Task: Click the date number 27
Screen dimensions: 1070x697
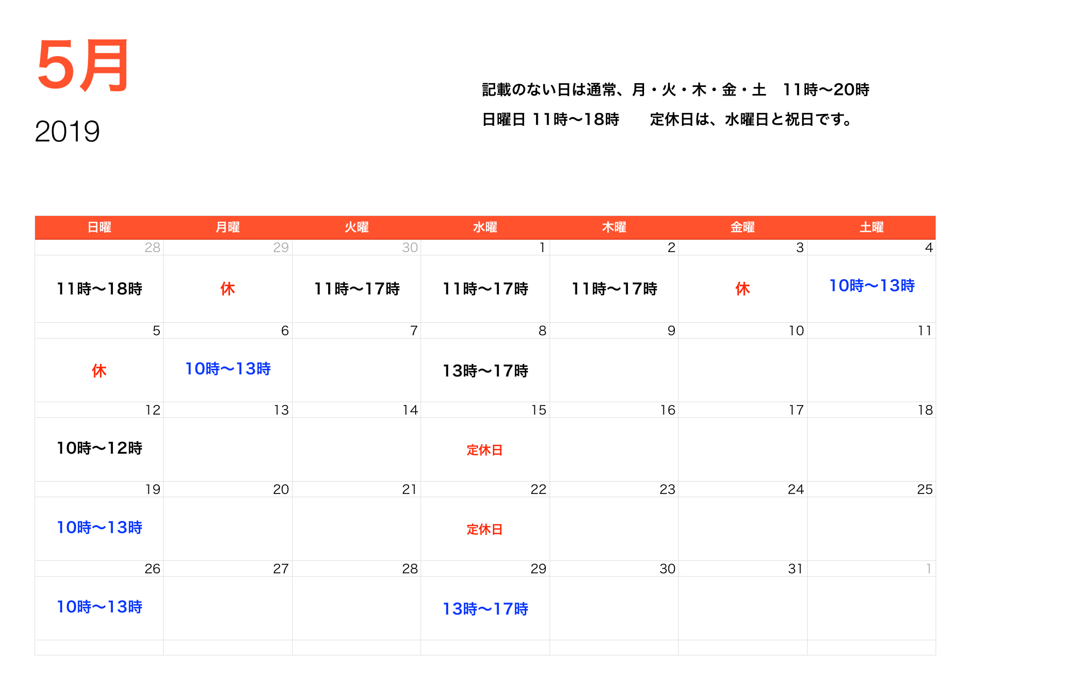Action: point(281,569)
